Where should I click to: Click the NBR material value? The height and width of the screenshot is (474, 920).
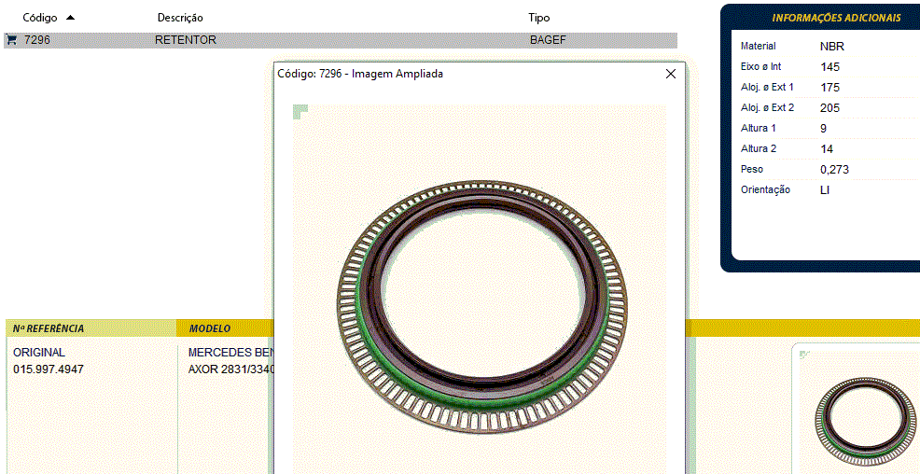pyautogui.click(x=831, y=46)
